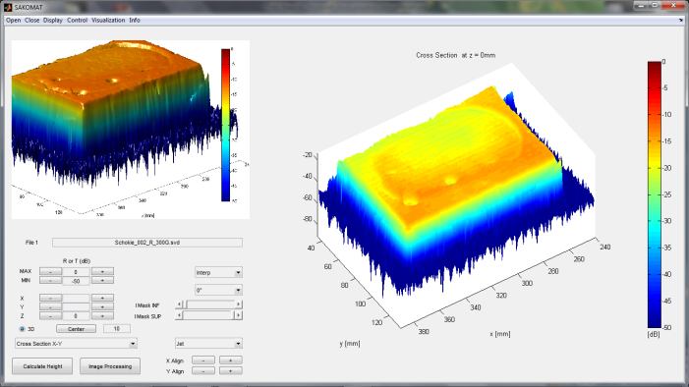This screenshot has height=387, width=689.
Task: Maximize the SAKOMAT window
Action: tap(655, 5)
